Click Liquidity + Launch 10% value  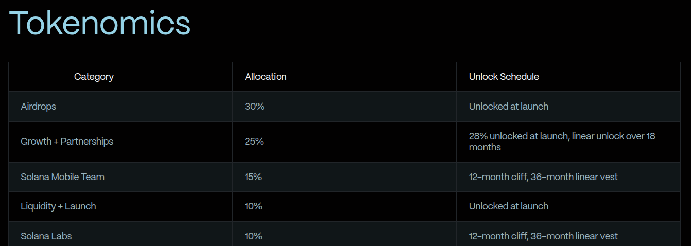[253, 206]
